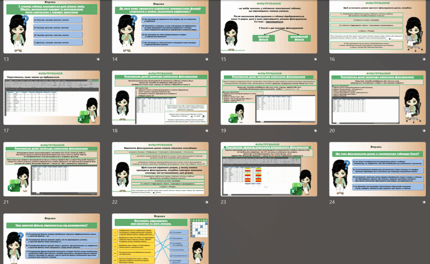The image size is (430, 264).
Task: Click slide number label "15"
Action: pos(224,59)
